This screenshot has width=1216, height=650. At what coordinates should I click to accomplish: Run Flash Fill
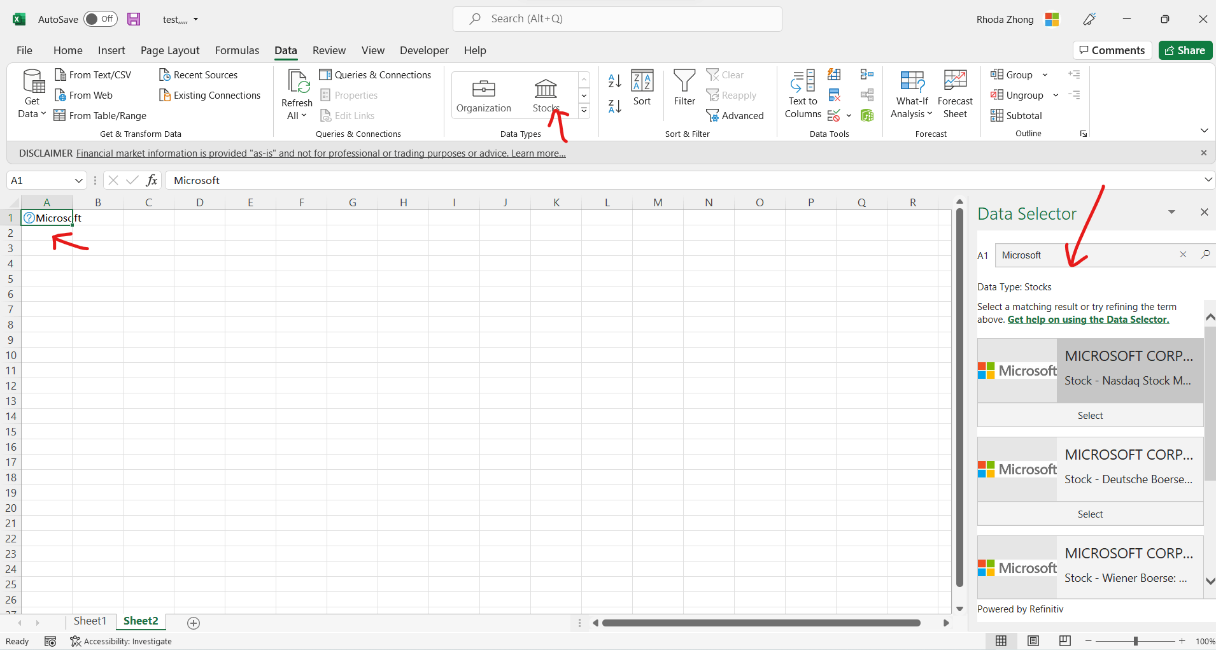point(834,74)
